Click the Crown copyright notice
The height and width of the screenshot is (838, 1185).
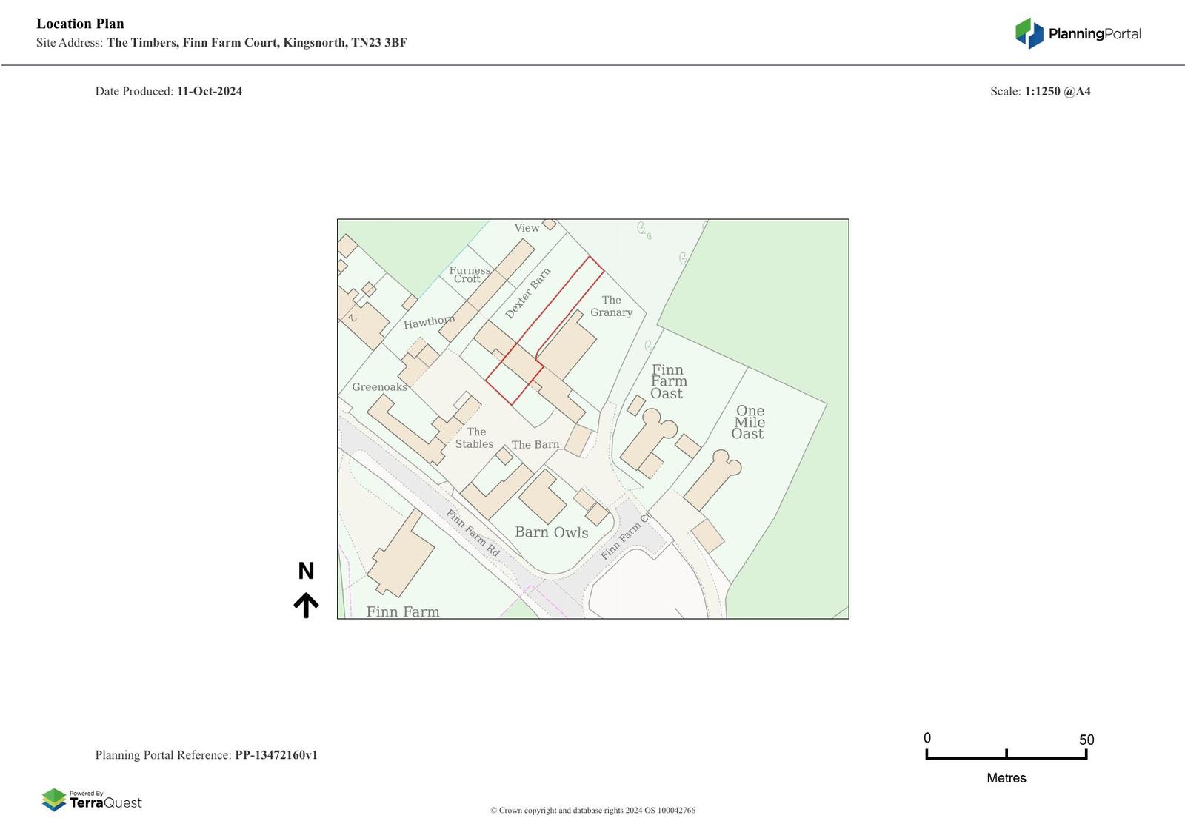(x=592, y=810)
